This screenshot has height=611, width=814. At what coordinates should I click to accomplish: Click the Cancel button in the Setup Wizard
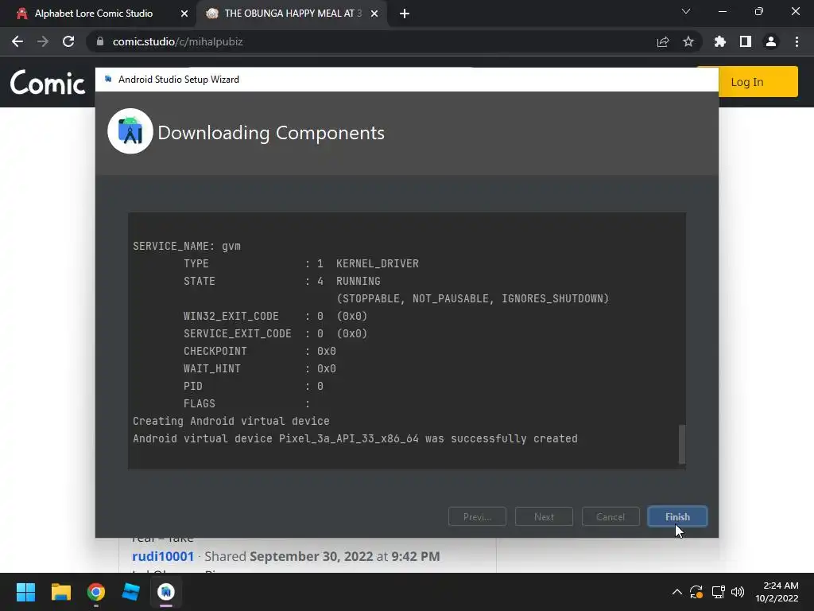pos(610,516)
